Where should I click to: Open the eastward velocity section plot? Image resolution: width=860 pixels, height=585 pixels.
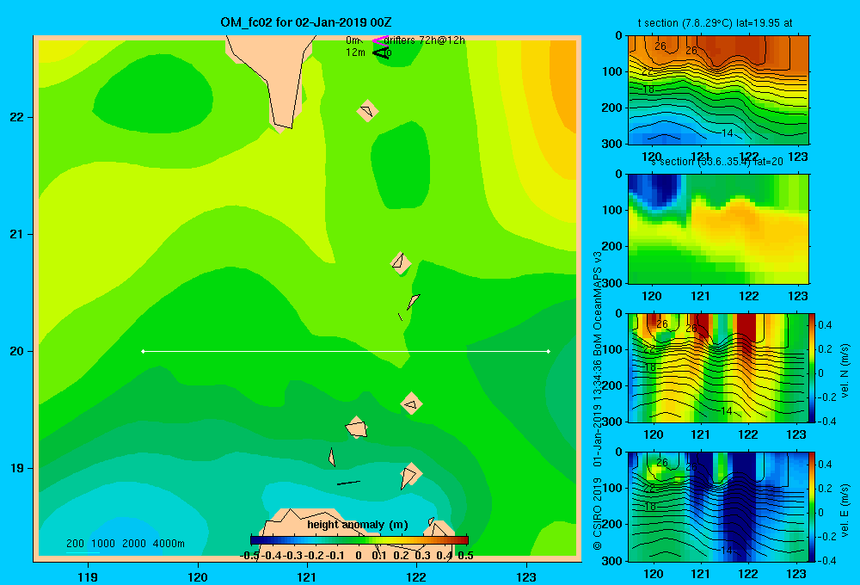718,507
